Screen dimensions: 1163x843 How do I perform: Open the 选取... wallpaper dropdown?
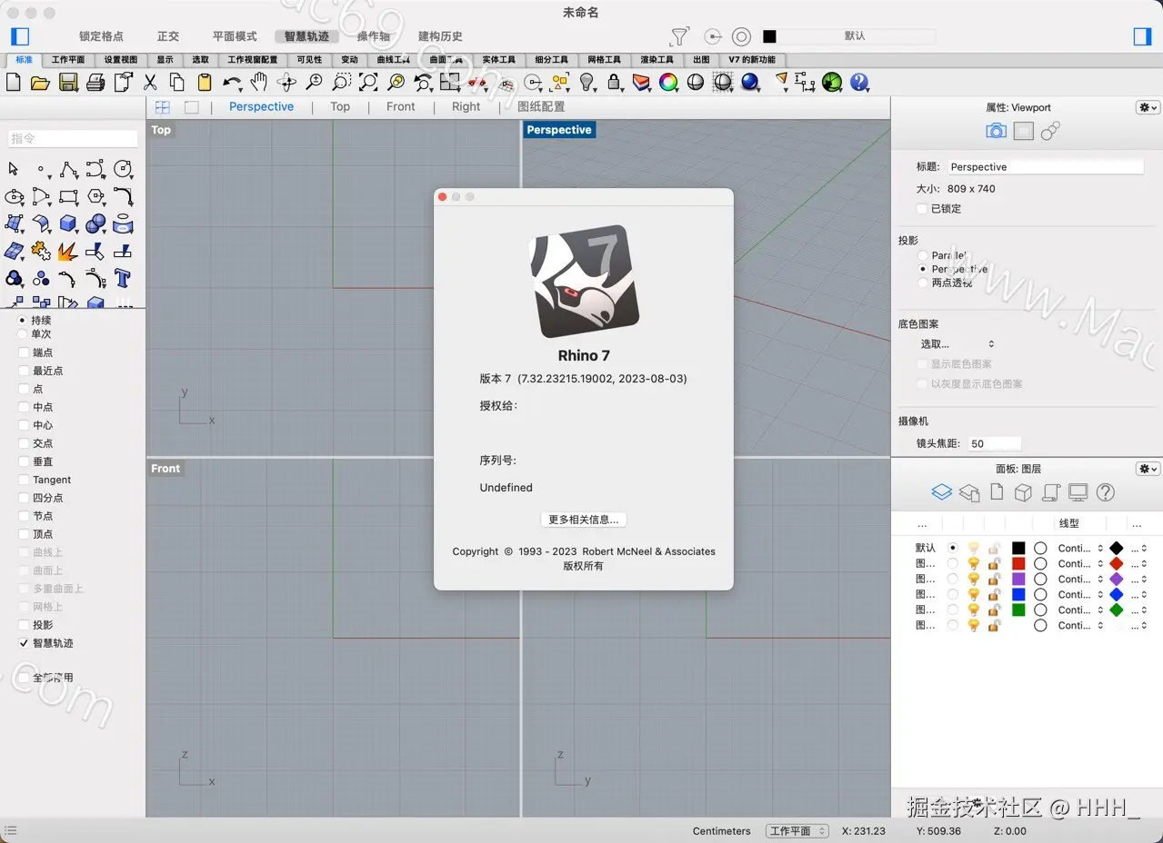point(957,344)
